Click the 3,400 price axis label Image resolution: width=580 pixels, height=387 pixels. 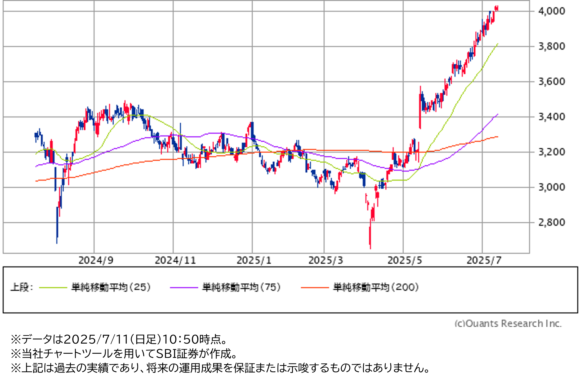coord(552,117)
